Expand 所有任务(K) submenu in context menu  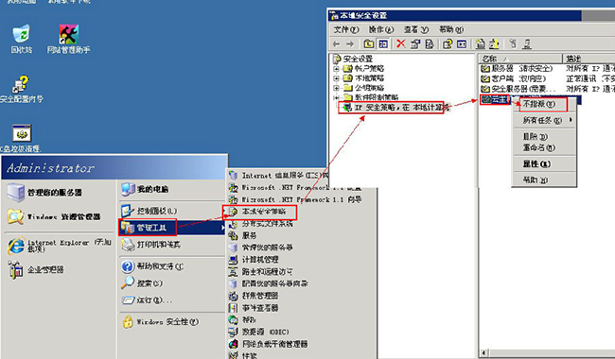coord(544,120)
